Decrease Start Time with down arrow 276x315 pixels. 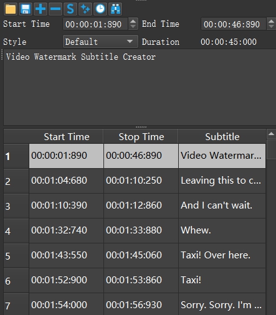pyautogui.click(x=133, y=27)
